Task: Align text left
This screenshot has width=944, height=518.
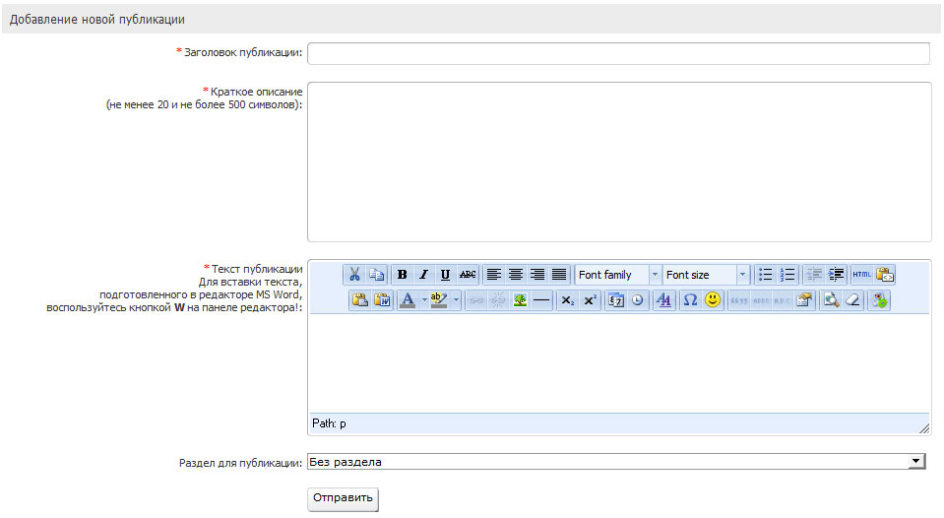Action: pyautogui.click(x=494, y=275)
